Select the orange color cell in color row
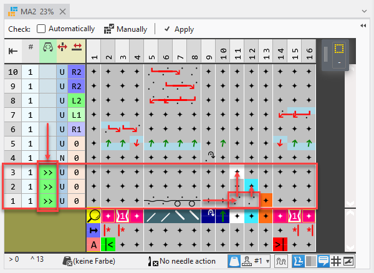The height and width of the screenshot is (273, 374). (x=265, y=216)
